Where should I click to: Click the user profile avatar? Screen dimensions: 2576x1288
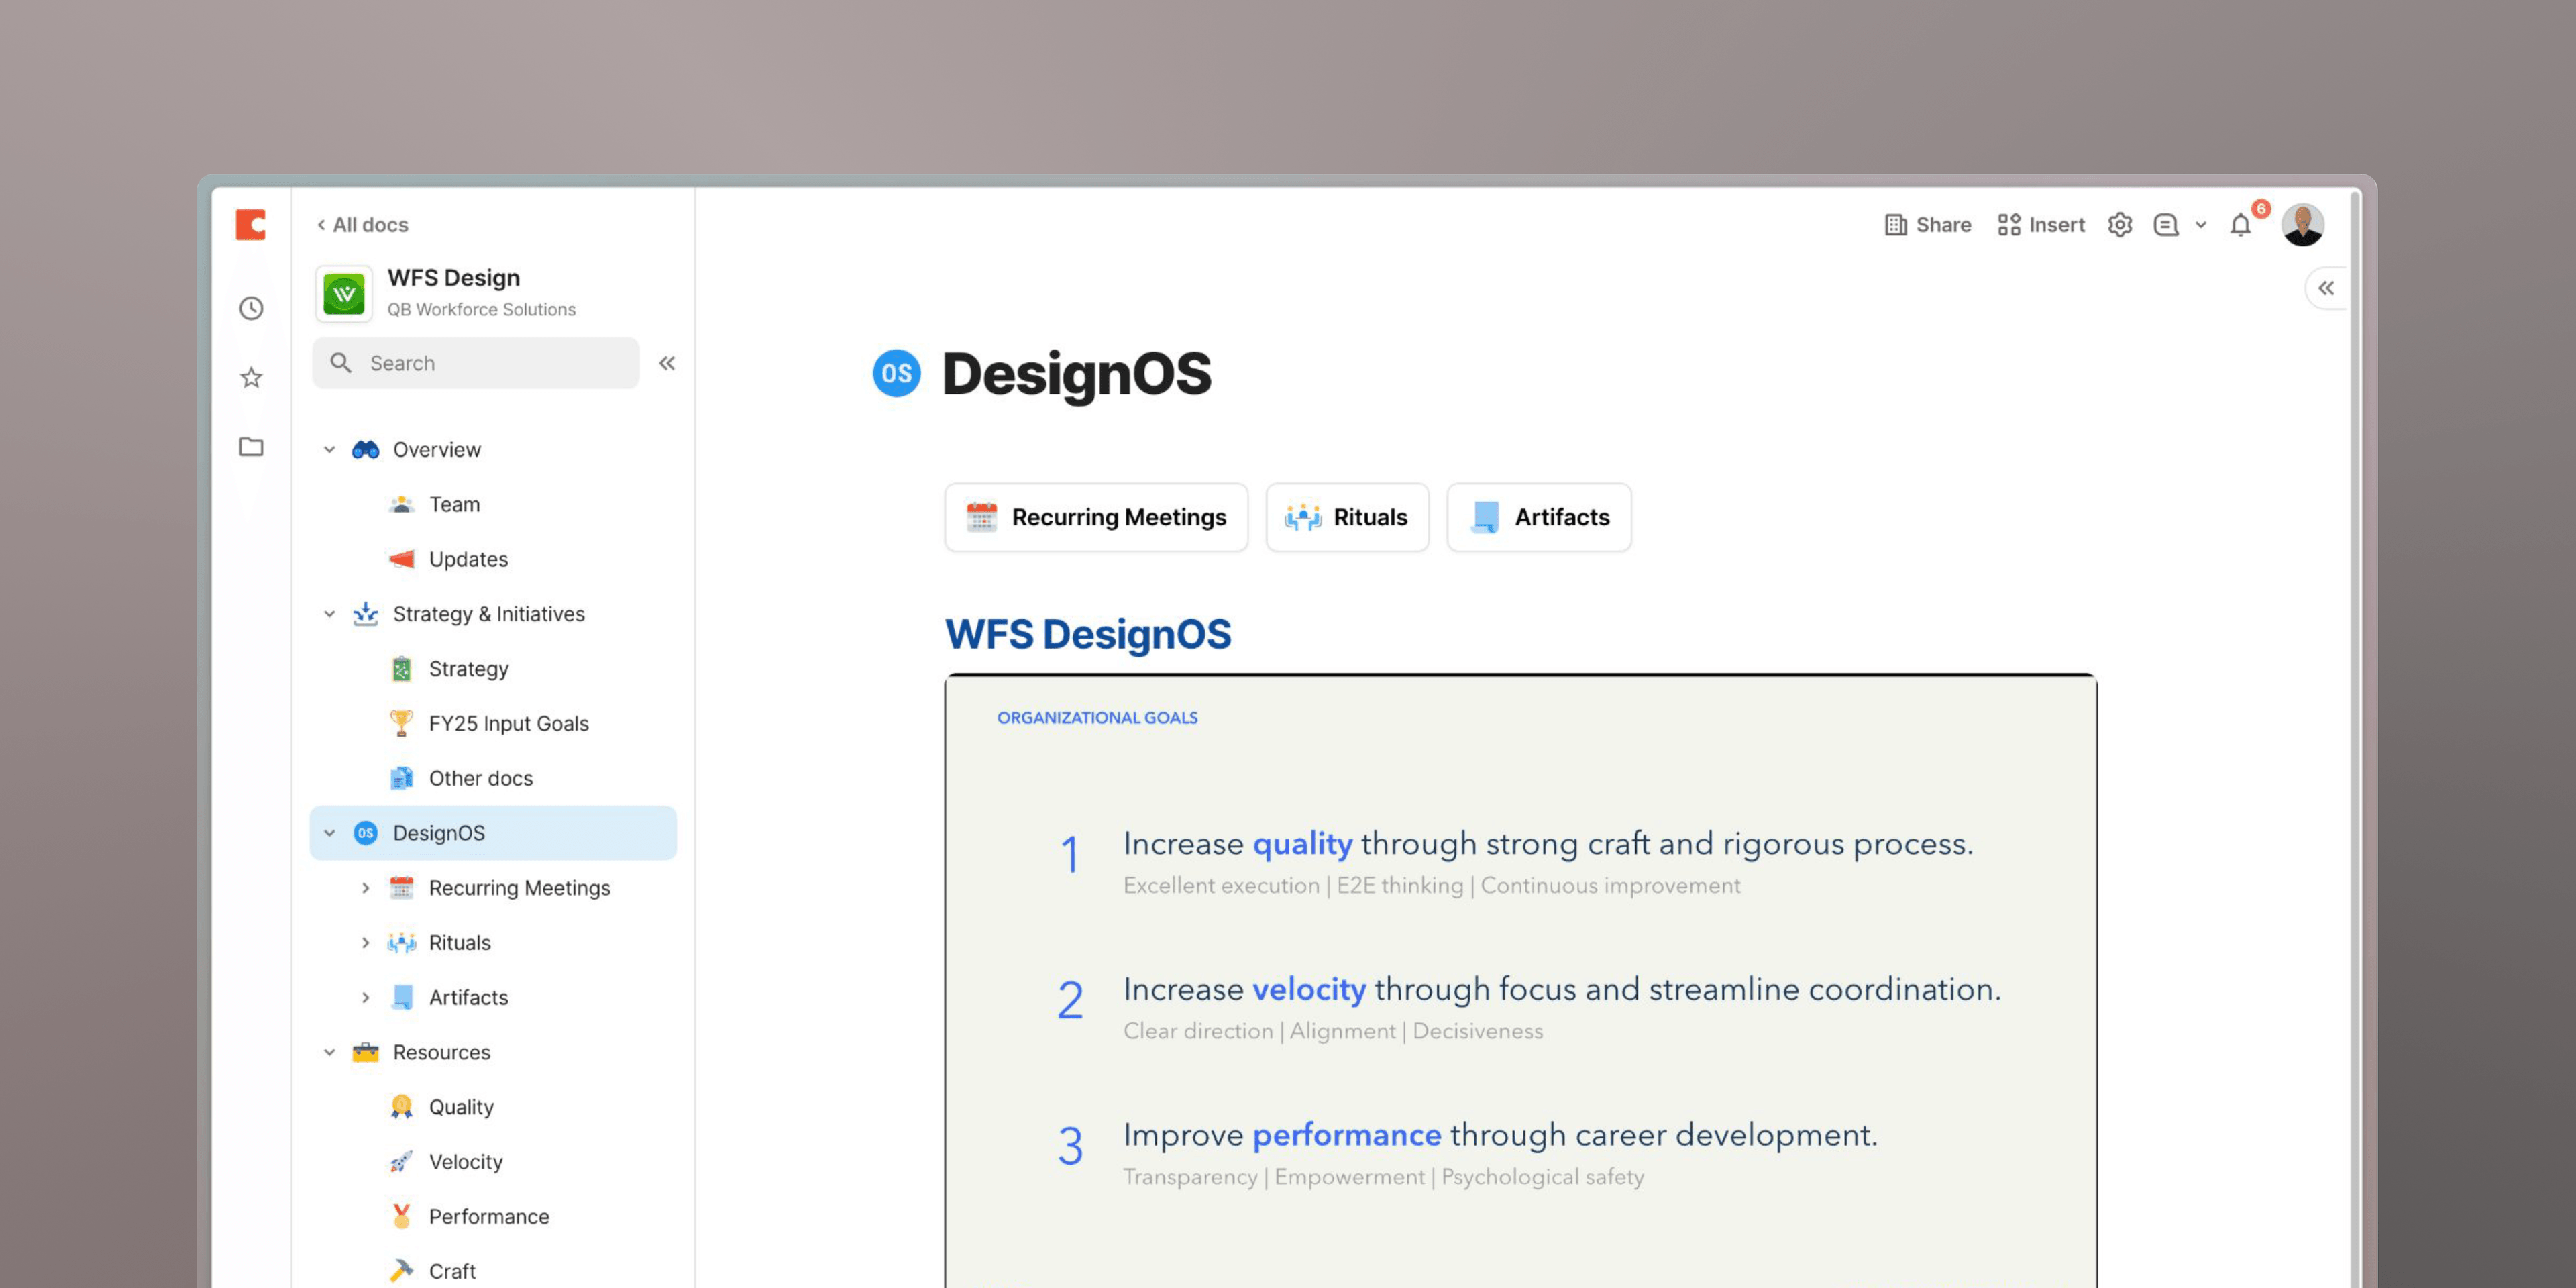tap(2302, 225)
